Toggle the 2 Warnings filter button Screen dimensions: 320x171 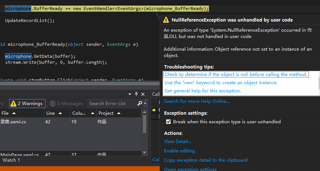[x=27, y=104]
